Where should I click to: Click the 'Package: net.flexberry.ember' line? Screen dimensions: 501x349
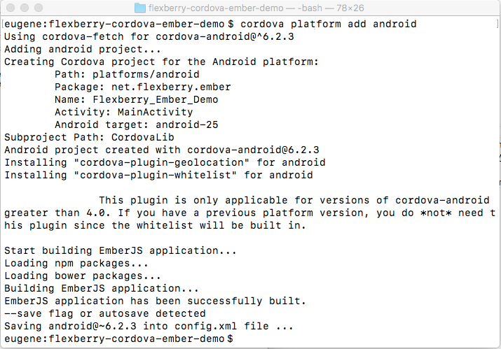tap(142, 87)
